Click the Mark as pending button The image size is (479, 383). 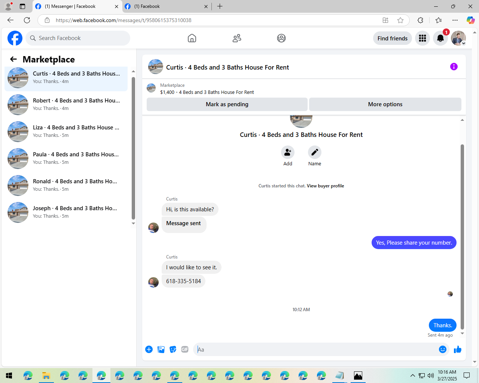point(227,104)
